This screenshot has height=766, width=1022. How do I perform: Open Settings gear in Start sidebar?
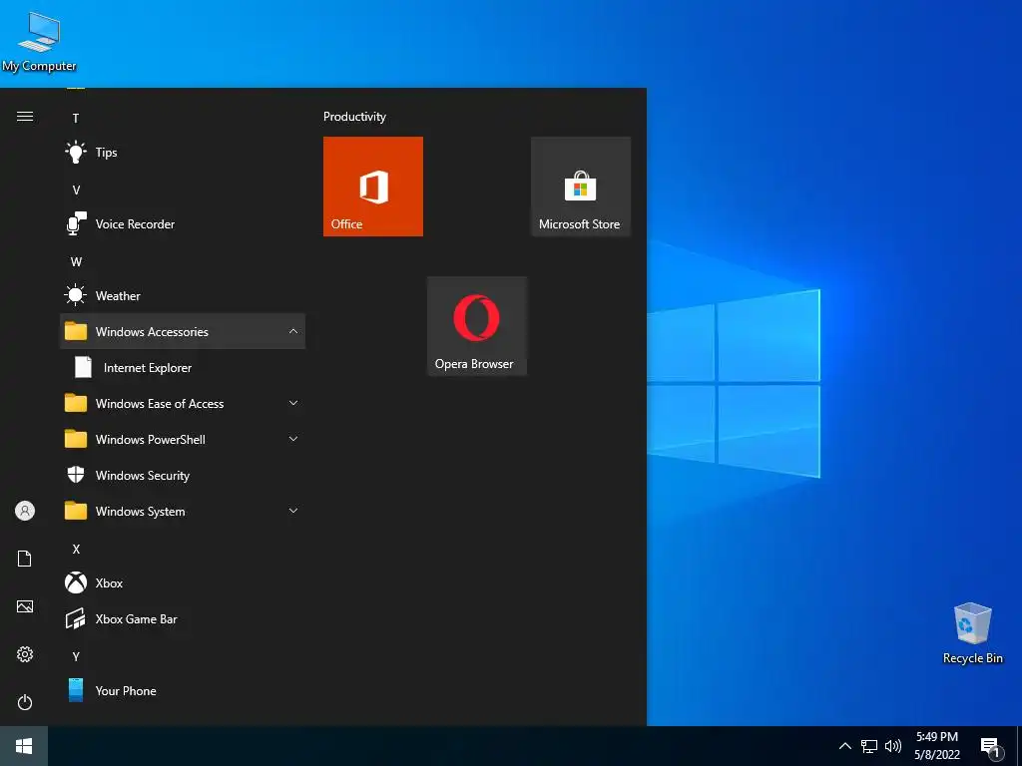point(25,654)
